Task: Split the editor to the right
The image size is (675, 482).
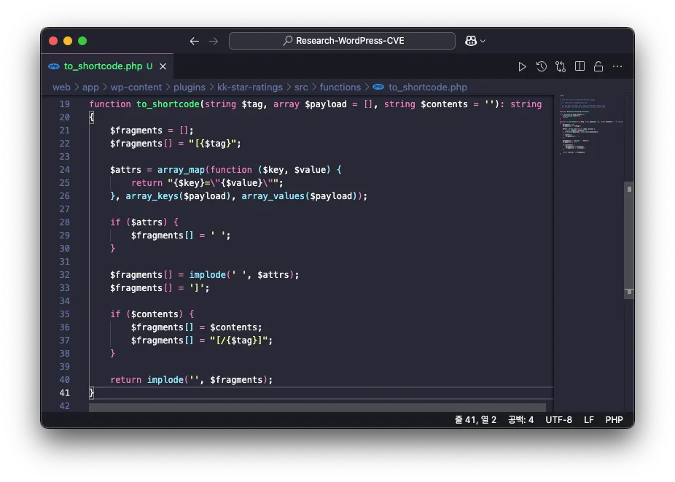Action: (580, 66)
